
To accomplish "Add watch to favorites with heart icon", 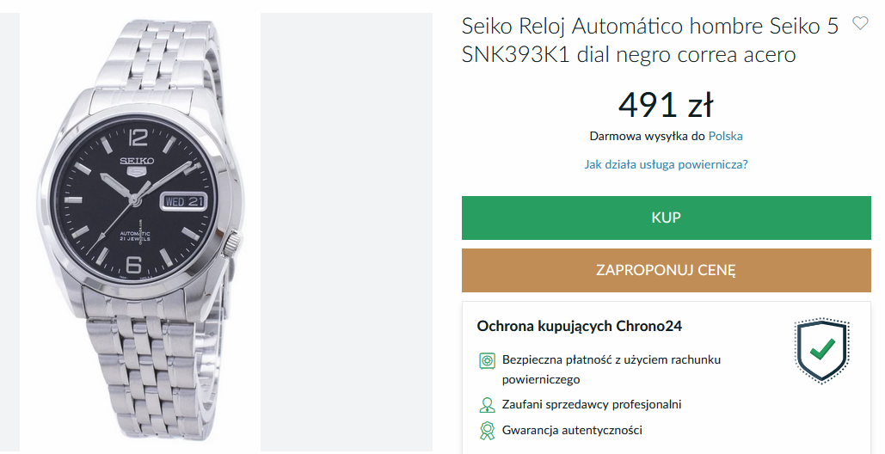I will click(x=860, y=23).
